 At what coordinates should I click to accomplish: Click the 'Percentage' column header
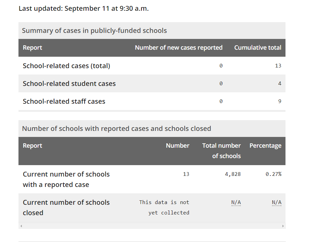(x=265, y=146)
